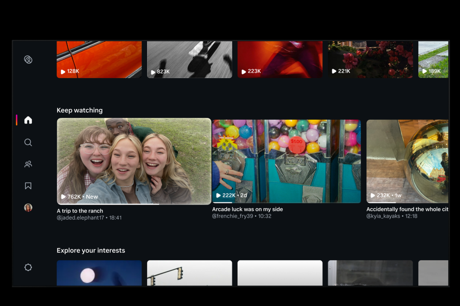Viewport: 460px width, 306px height.
Task: Click the 'Accidentally found the whole cit' title
Action: [x=408, y=209]
